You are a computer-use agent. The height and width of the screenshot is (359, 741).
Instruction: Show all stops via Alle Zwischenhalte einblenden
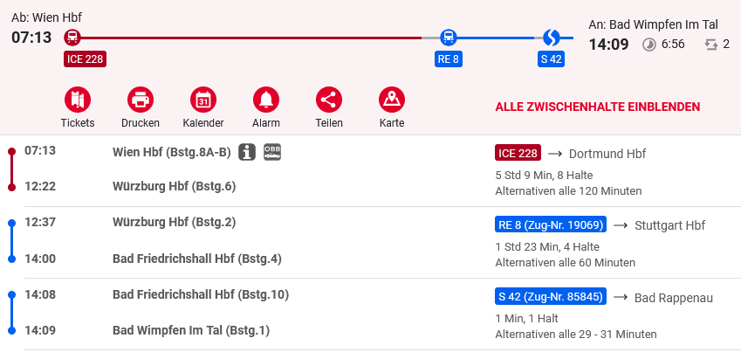(597, 107)
